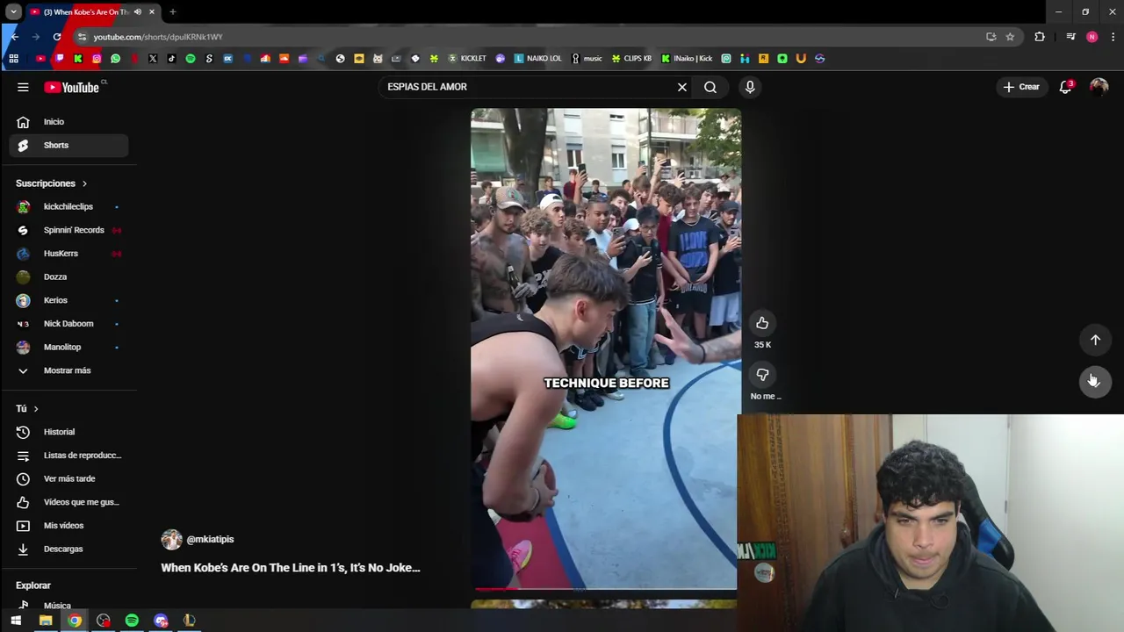Open the KICKLET bookmark

(x=466, y=59)
